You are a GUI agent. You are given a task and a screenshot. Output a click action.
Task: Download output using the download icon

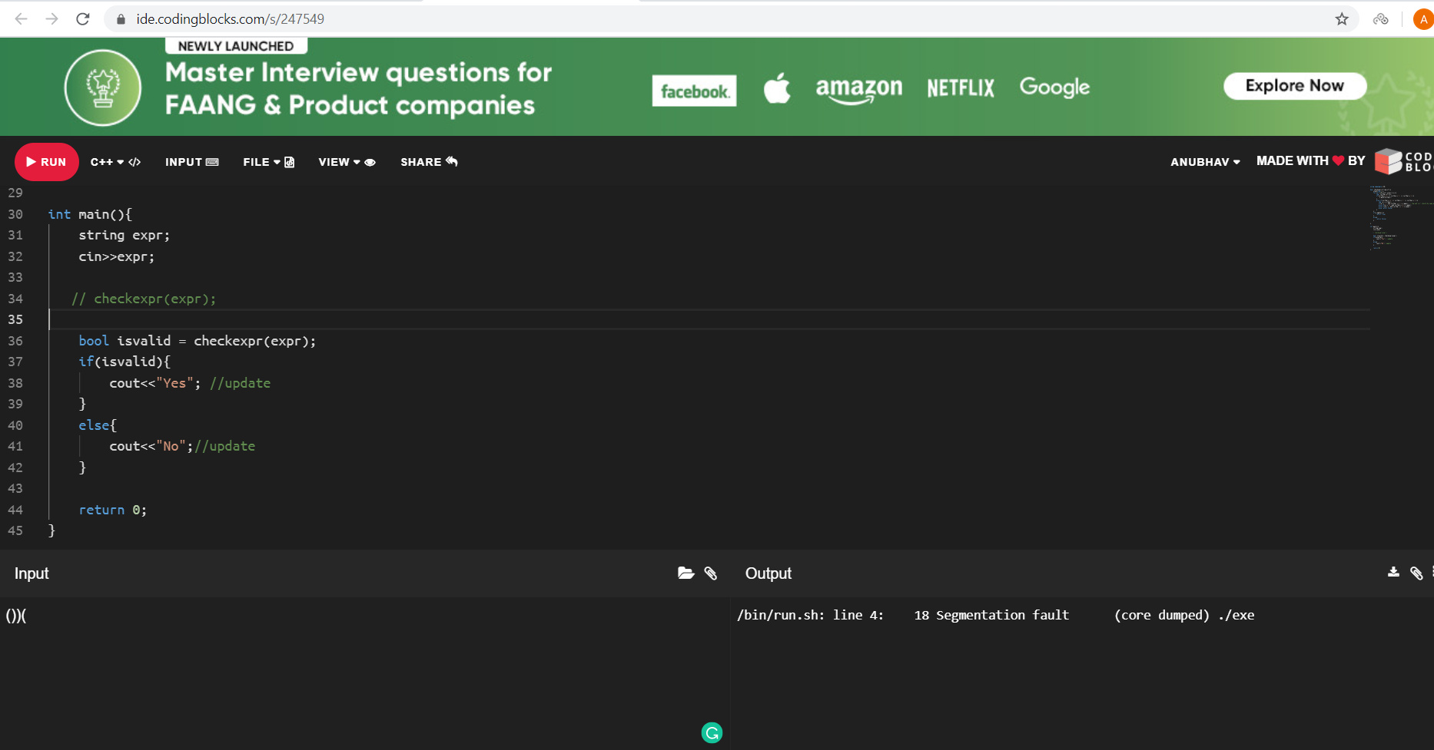pyautogui.click(x=1393, y=573)
